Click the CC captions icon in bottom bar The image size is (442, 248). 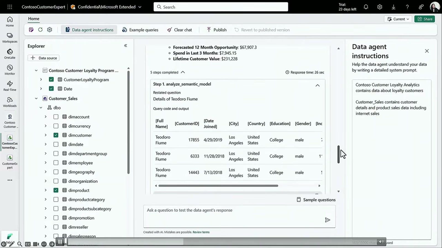pyautogui.click(x=28, y=244)
